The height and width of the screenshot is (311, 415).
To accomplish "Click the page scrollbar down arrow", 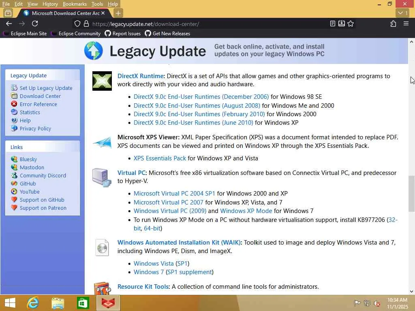I will [411, 292].
